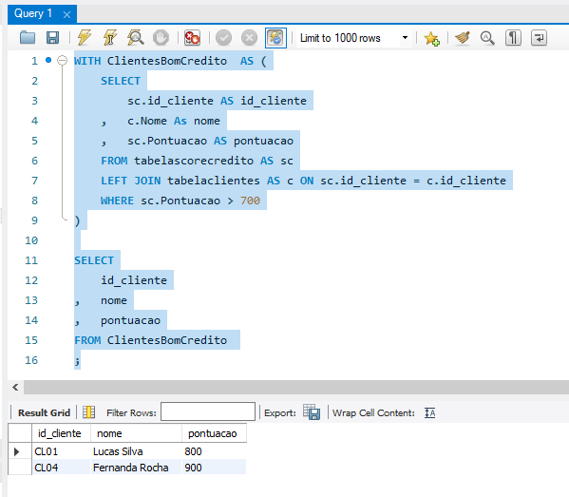Image resolution: width=569 pixels, height=497 pixels.
Task: Toggle stop-on-error execution icon
Action: coord(192,38)
